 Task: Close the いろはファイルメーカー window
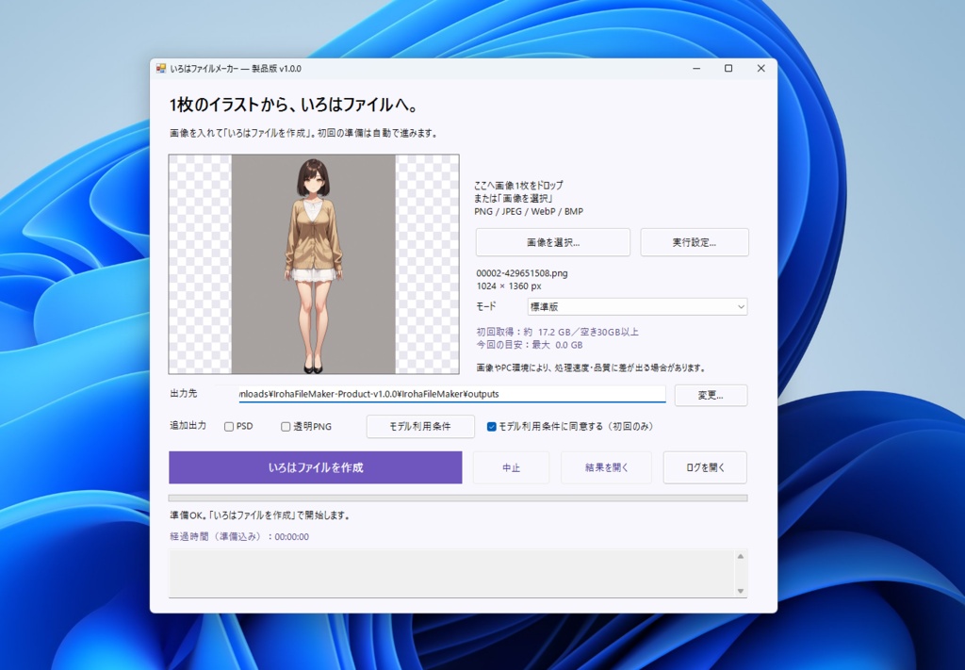pos(761,68)
